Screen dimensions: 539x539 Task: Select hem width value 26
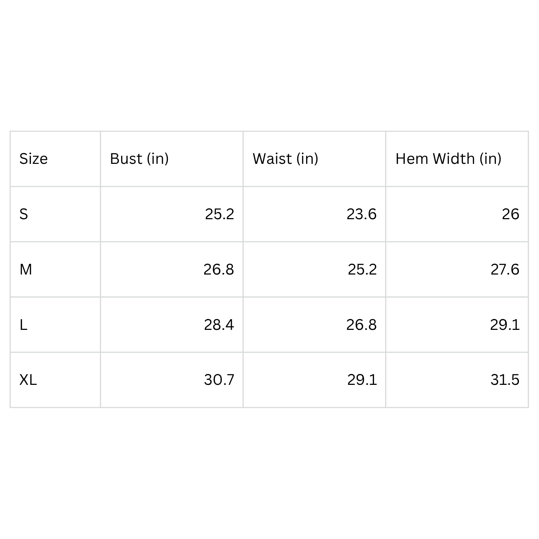tap(511, 214)
